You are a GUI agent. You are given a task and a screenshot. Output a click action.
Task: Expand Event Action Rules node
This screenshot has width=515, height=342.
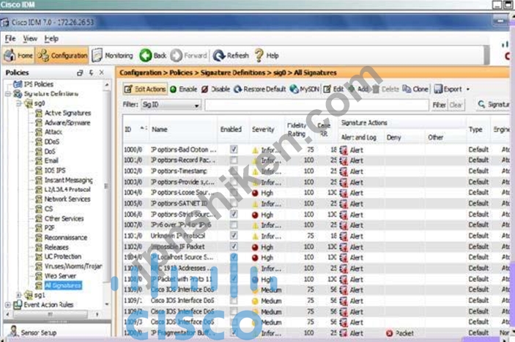(x=8, y=305)
